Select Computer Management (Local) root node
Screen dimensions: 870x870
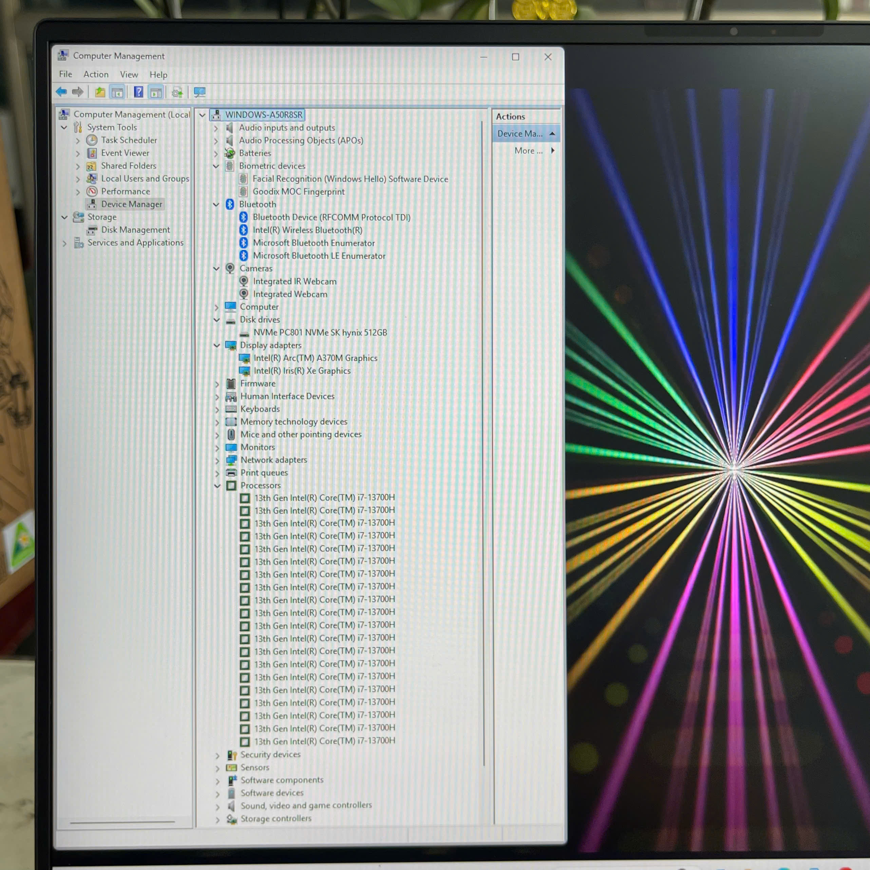coord(132,115)
